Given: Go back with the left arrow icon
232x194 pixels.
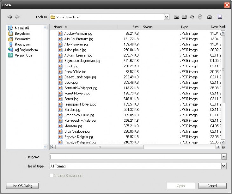Looking at the screenshot, I should pyautogui.click(x=10, y=17).
